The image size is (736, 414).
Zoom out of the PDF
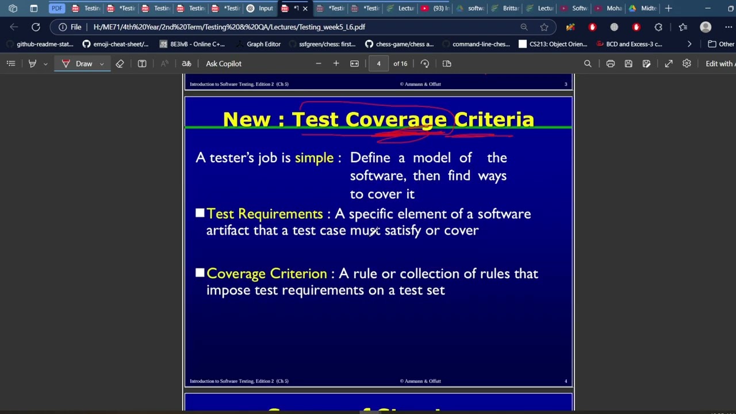pyautogui.click(x=318, y=64)
